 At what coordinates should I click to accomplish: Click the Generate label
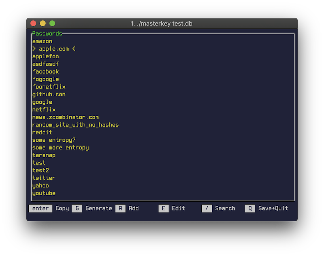(x=99, y=208)
